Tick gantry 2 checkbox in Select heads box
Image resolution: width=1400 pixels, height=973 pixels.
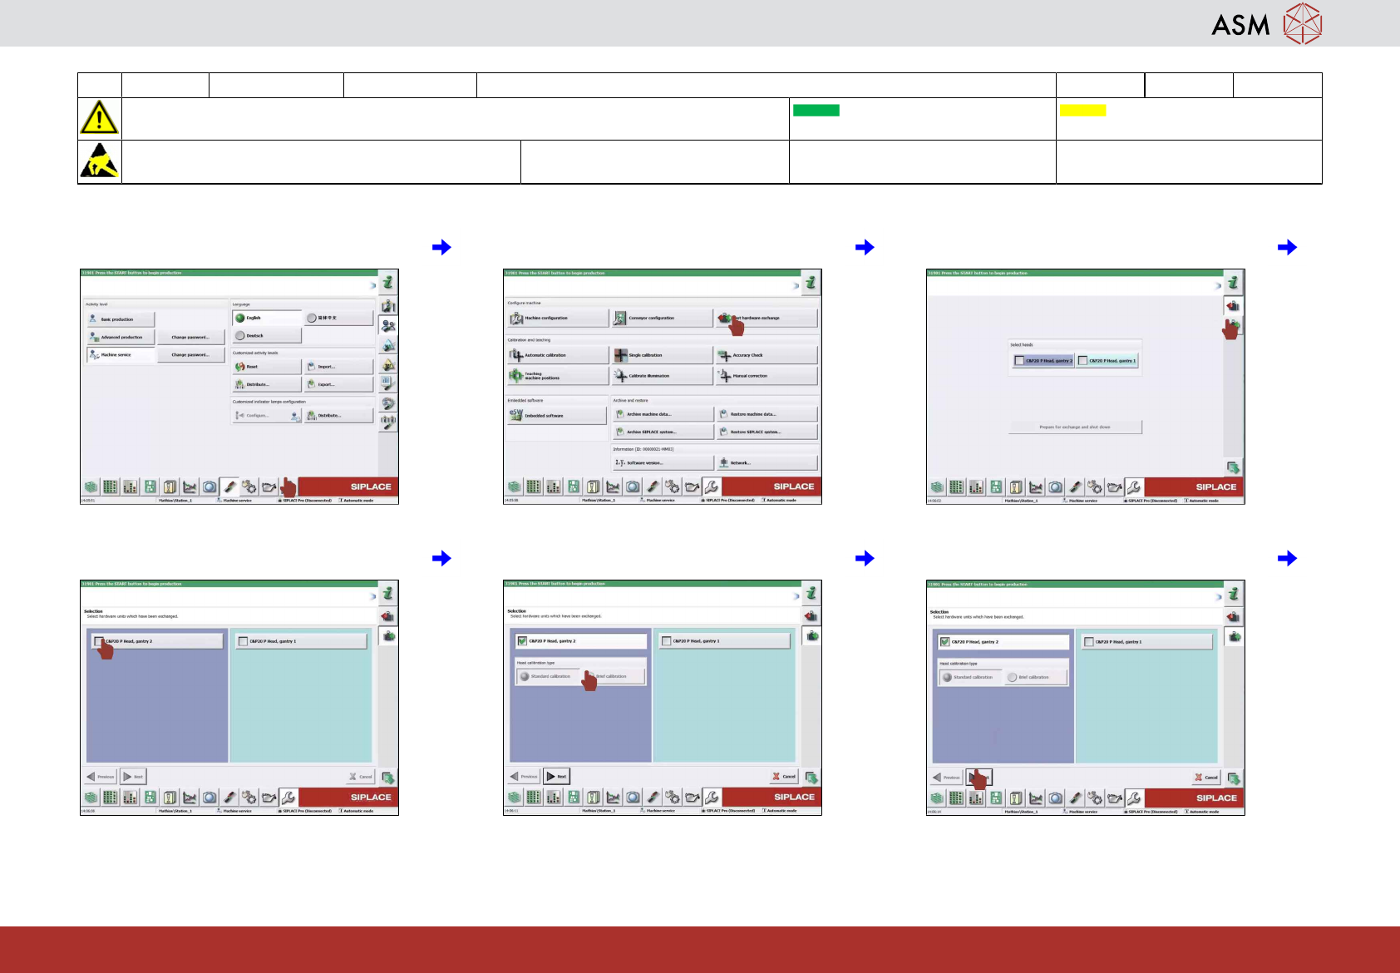(1019, 361)
